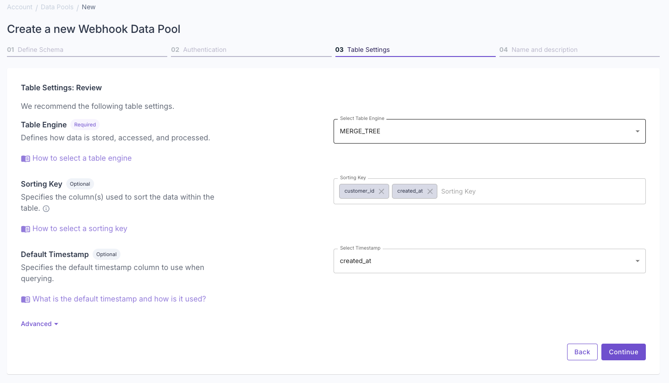Select the Account breadcrumb item
The width and height of the screenshot is (669, 383).
click(19, 7)
